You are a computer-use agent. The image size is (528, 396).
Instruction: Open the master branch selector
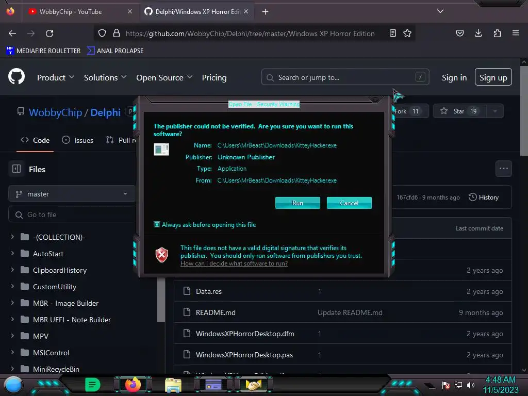coord(72,194)
